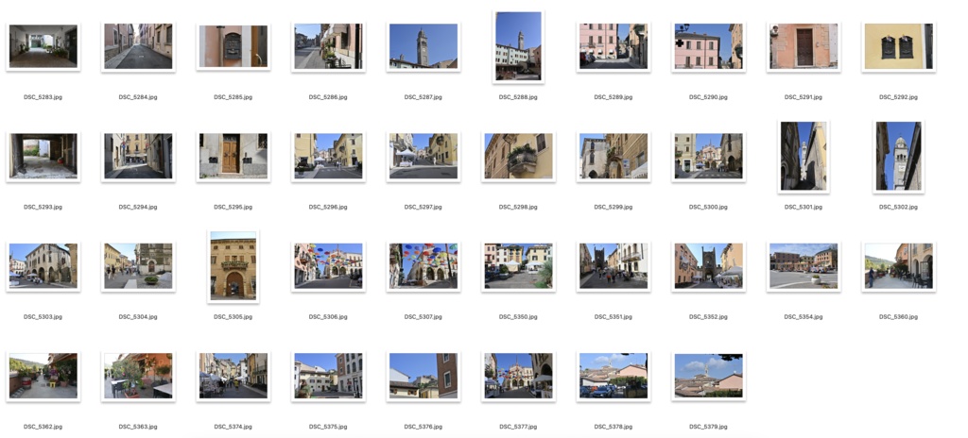Select the DSC_5284.jpg street photo thumbnail
This screenshot has width=968, height=438.
138,46
